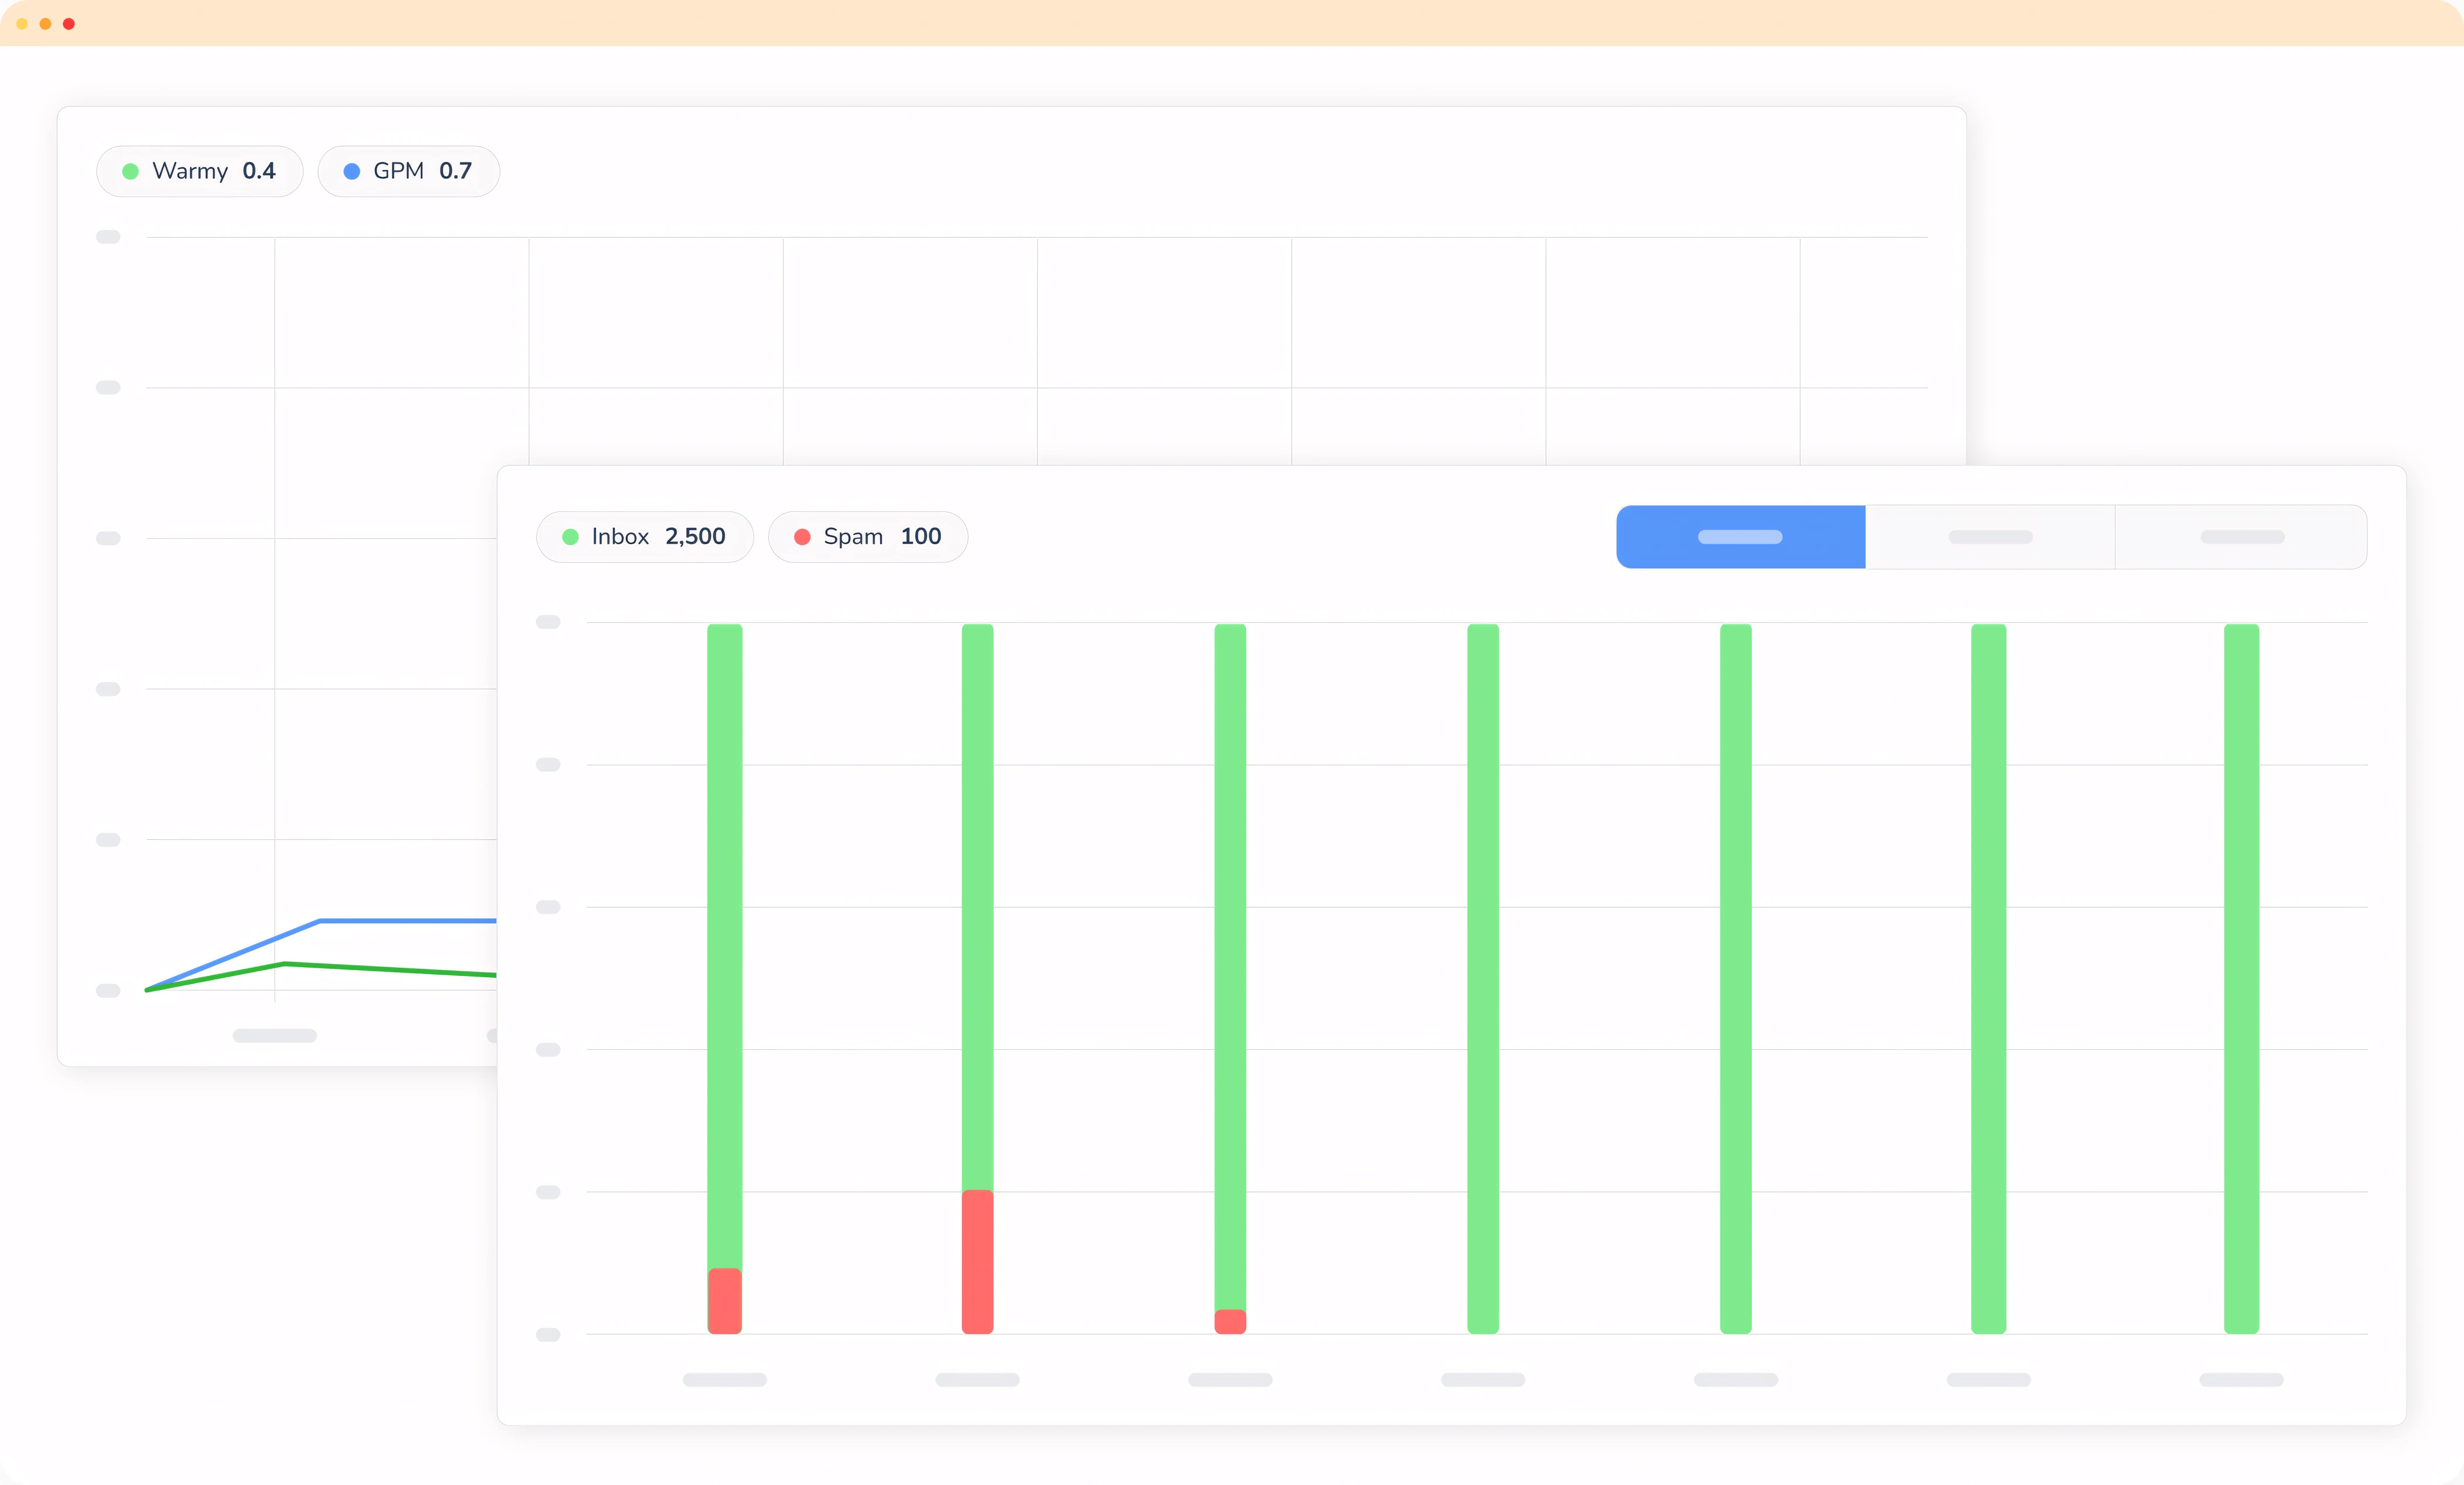The width and height of the screenshot is (2464, 1485).
Task: Click the tallest red spam segment in second bar
Action: tap(978, 1262)
